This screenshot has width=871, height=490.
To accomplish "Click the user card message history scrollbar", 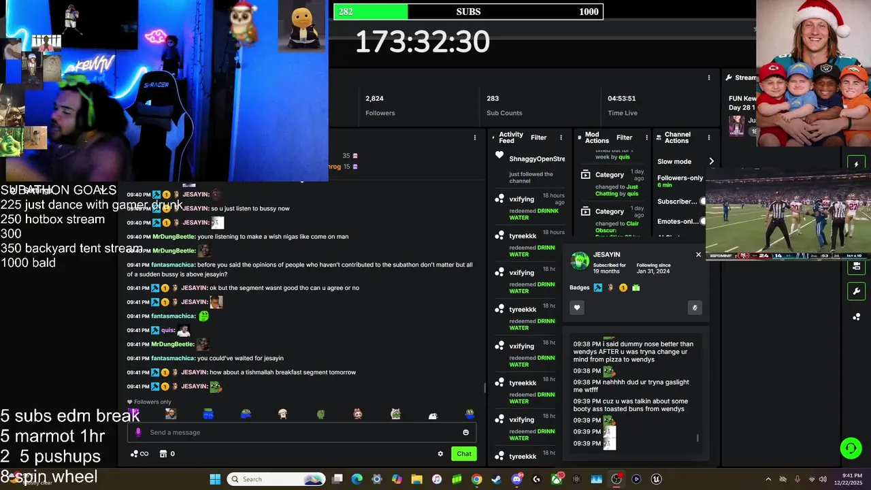I will 697,438.
